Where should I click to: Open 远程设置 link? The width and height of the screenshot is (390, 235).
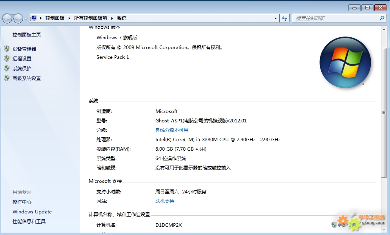click(x=22, y=59)
